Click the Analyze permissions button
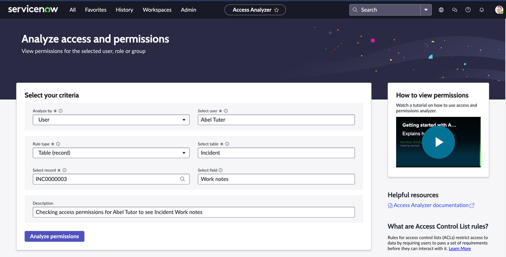 pos(55,236)
